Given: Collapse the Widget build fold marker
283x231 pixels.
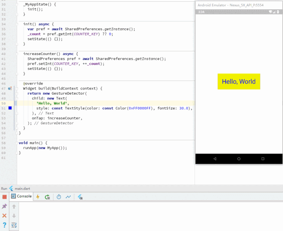Looking at the screenshot, I should 17,89.
